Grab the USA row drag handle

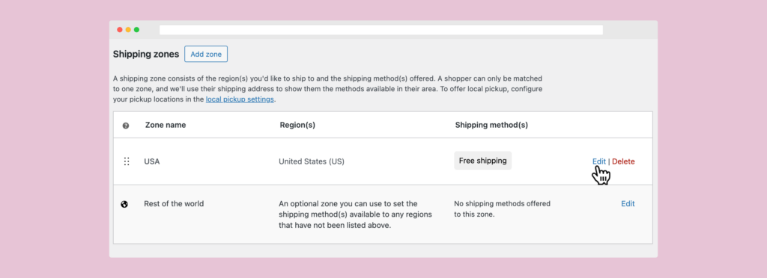[127, 161]
